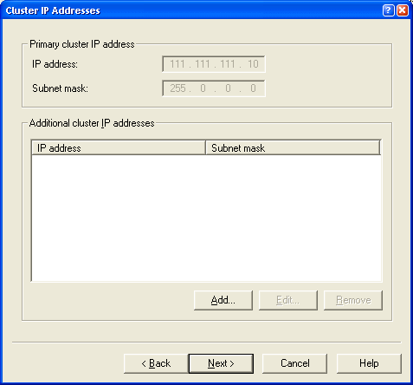
Task: Click the Additional cluster IP addresses label
Action: [92, 123]
